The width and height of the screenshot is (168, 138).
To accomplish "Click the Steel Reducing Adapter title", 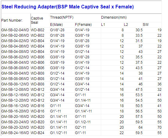I will click(67, 7).
